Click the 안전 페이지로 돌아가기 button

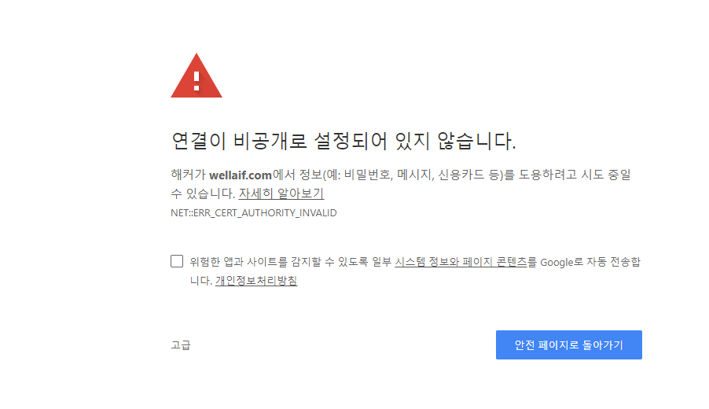point(569,345)
